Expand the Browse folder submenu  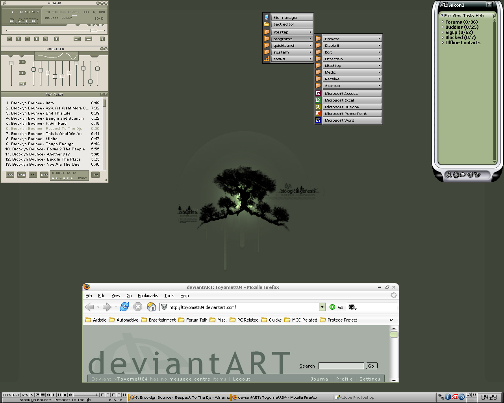tap(352, 39)
